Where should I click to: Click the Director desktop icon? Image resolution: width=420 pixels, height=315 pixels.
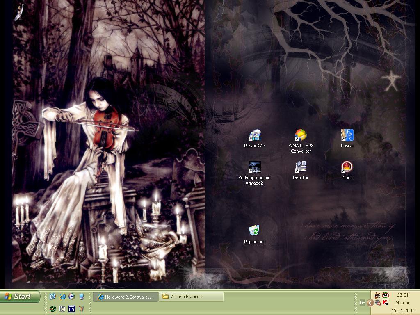point(301,167)
